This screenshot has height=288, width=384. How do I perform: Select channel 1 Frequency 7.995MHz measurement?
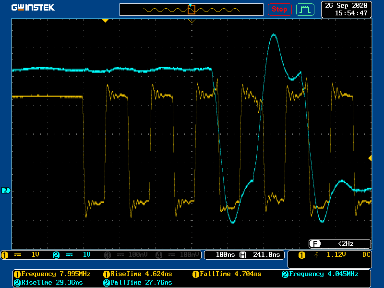click(52, 274)
